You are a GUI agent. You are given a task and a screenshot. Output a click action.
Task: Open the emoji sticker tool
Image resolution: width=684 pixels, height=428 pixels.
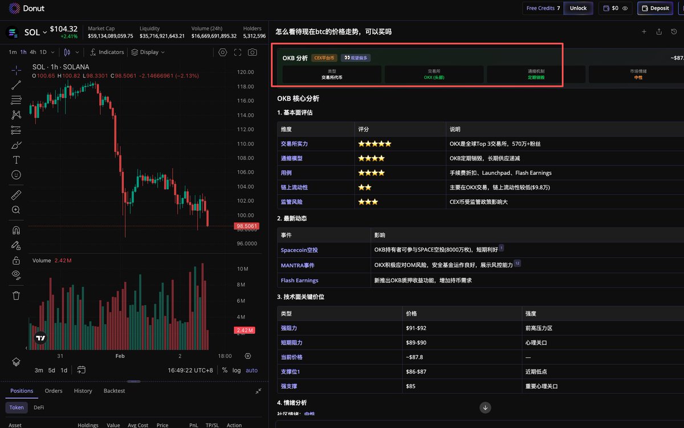[16, 175]
